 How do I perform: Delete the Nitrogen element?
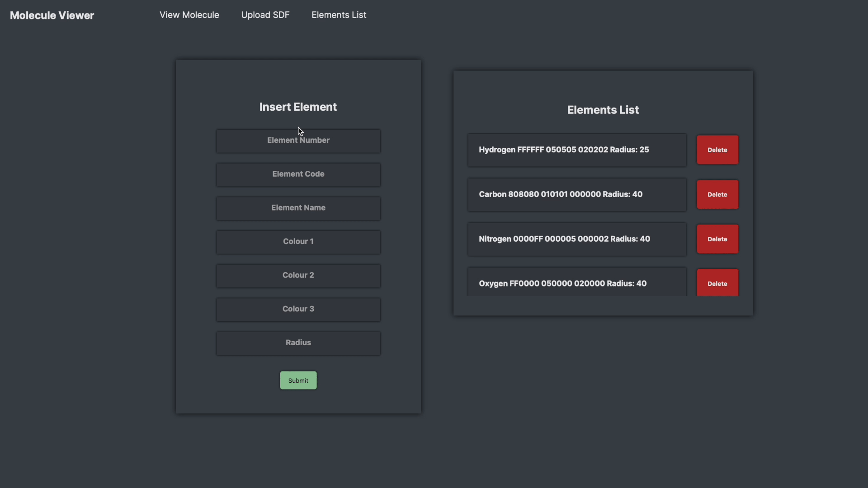pos(717,239)
